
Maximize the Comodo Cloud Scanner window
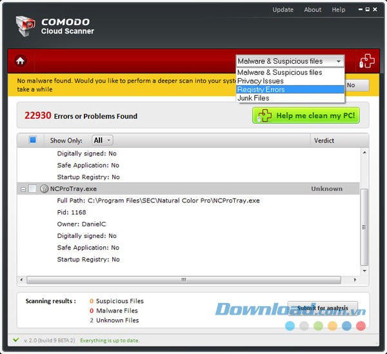pyautogui.click(x=368, y=10)
